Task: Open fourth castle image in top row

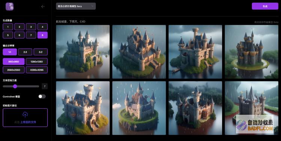Action: click(x=252, y=52)
